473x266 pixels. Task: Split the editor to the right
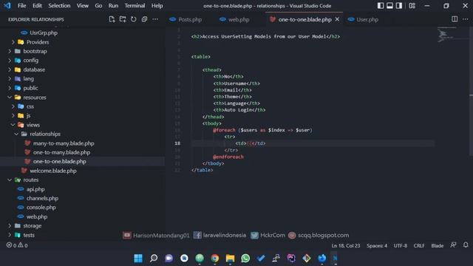click(455, 19)
